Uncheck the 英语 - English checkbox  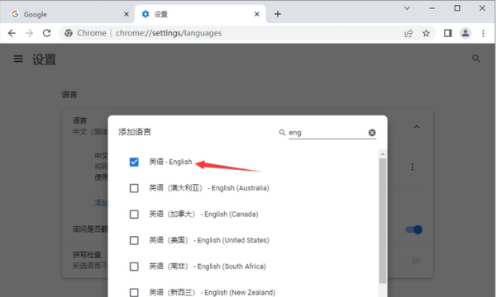point(134,162)
